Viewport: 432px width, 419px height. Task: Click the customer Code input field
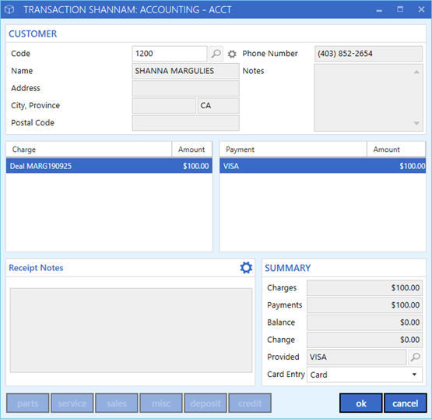(x=170, y=54)
